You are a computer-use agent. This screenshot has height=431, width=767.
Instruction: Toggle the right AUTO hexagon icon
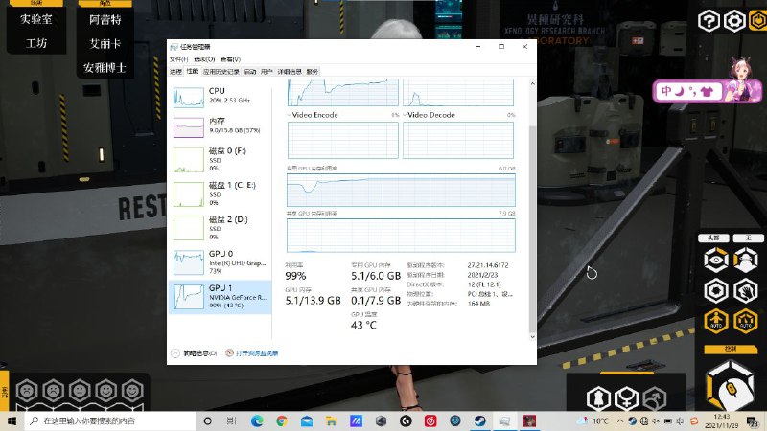pos(745,321)
